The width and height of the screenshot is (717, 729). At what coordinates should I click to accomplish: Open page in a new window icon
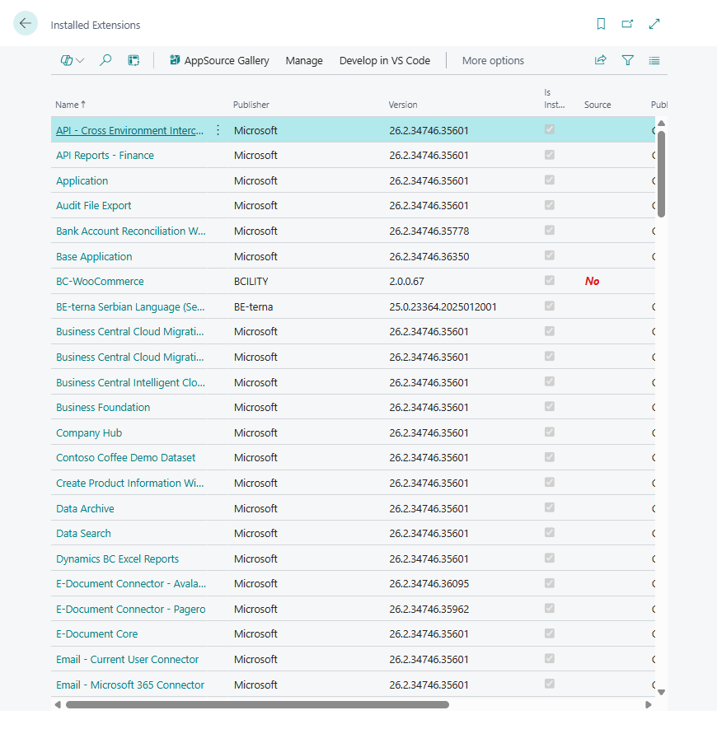[x=627, y=24]
